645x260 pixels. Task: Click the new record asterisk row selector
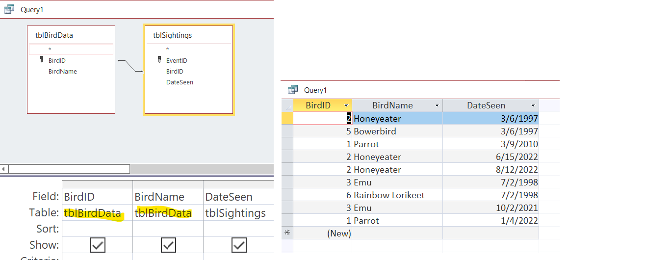click(287, 234)
